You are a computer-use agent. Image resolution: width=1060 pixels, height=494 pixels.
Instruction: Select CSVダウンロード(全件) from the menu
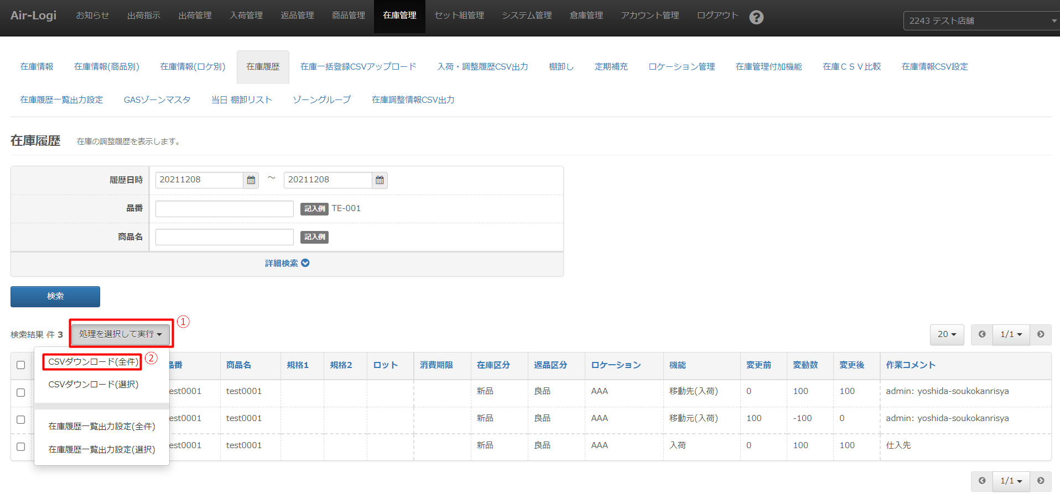93,362
